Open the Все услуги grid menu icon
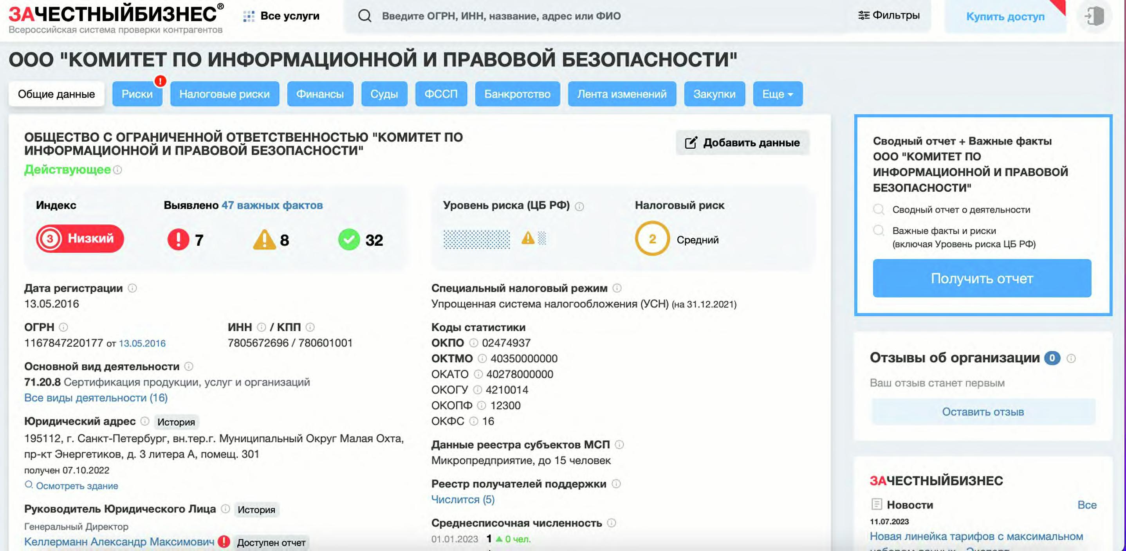This screenshot has height=551, width=1126. click(249, 16)
